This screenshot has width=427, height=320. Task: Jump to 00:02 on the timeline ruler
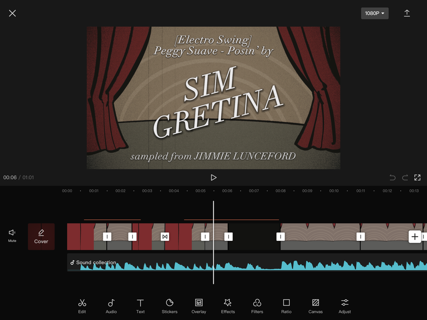120,191
